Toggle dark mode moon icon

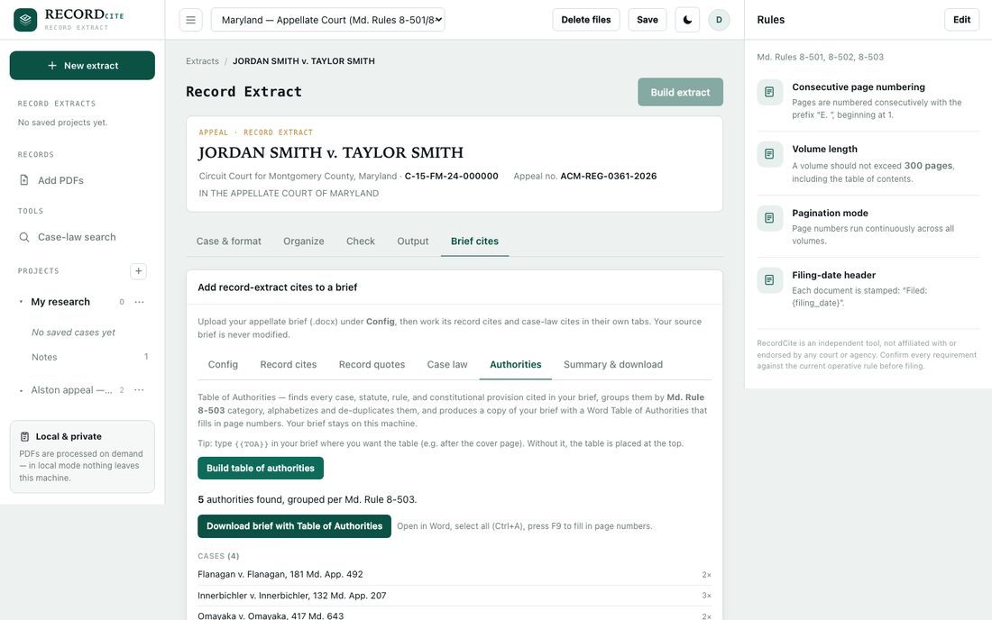(x=687, y=20)
